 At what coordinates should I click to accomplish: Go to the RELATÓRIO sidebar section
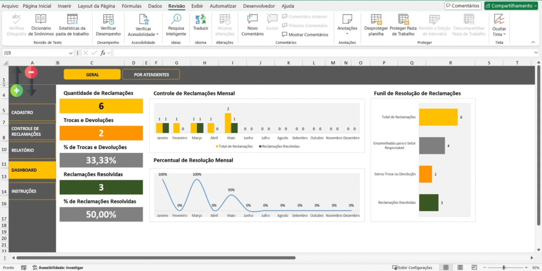(32, 151)
